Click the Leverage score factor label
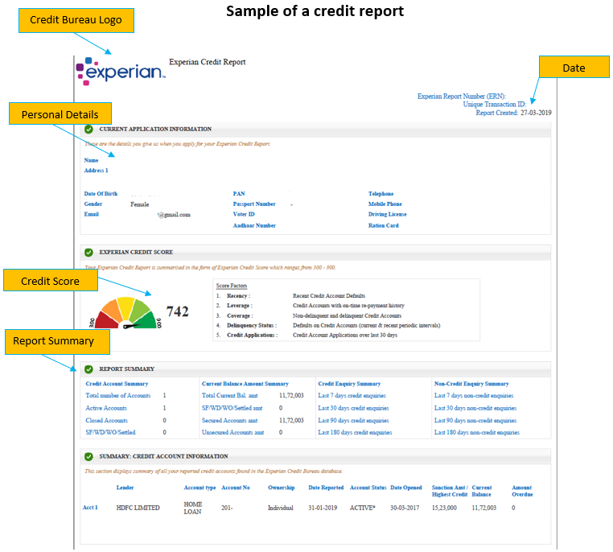The width and height of the screenshot is (613, 552). 240,306
